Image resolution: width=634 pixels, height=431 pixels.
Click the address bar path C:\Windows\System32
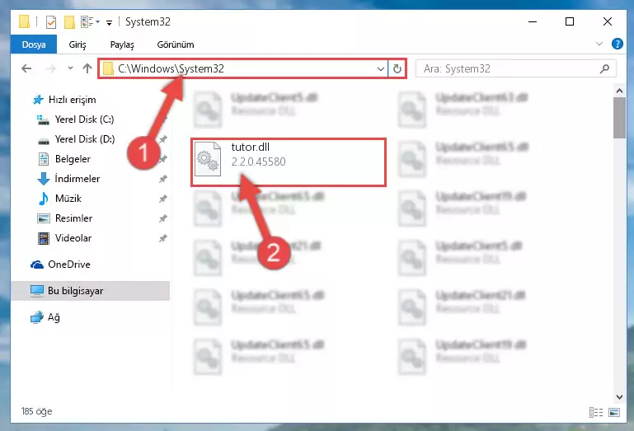coord(171,68)
